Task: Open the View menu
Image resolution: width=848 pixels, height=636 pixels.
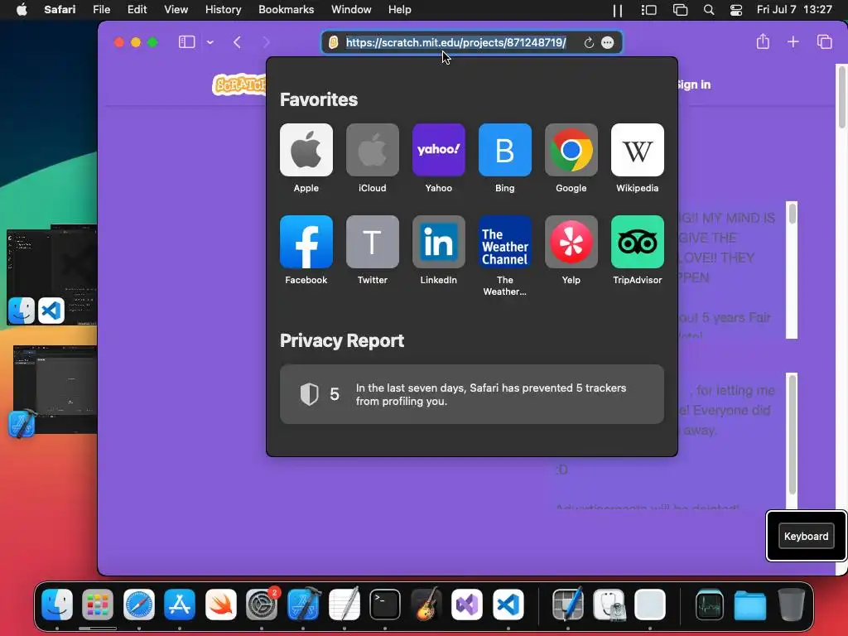Action: 176,10
